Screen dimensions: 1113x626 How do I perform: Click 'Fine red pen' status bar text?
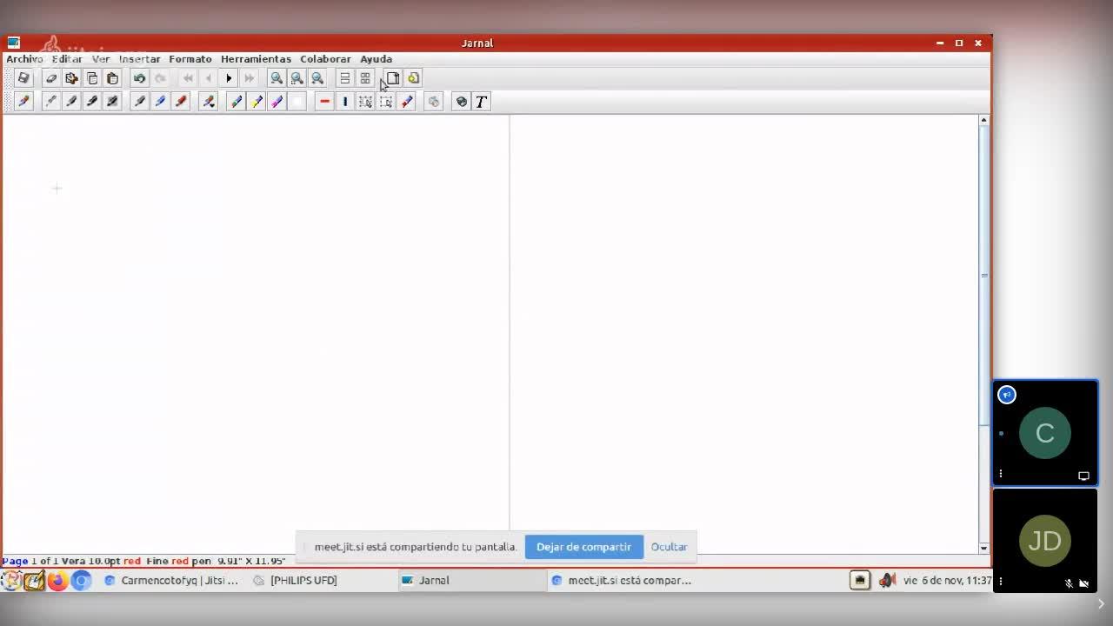click(178, 561)
